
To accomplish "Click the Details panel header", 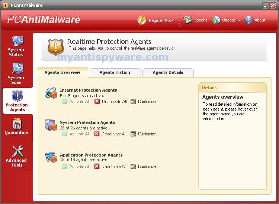I will click(232, 88).
